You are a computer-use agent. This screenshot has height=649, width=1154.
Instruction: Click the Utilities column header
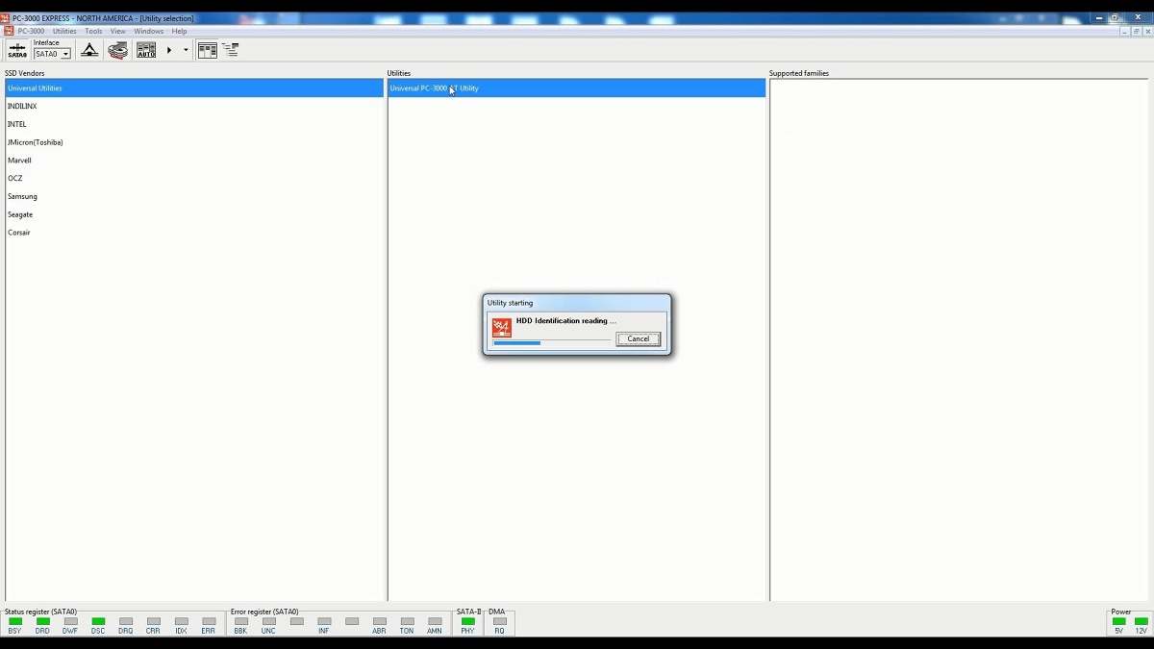[x=398, y=73]
